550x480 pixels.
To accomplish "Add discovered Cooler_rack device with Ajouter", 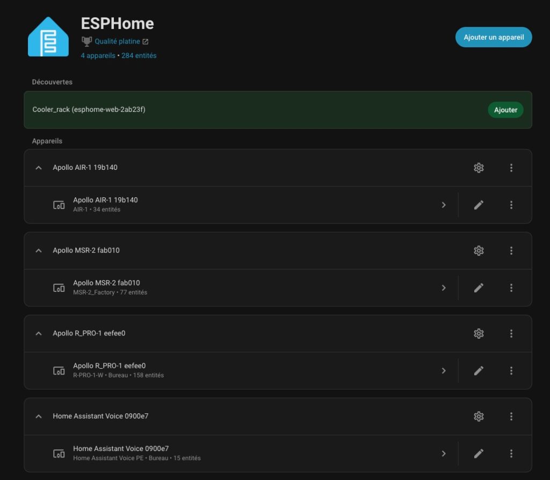I will [505, 110].
